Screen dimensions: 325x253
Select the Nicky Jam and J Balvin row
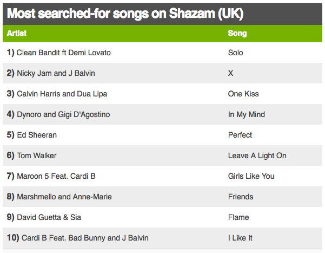pos(162,73)
